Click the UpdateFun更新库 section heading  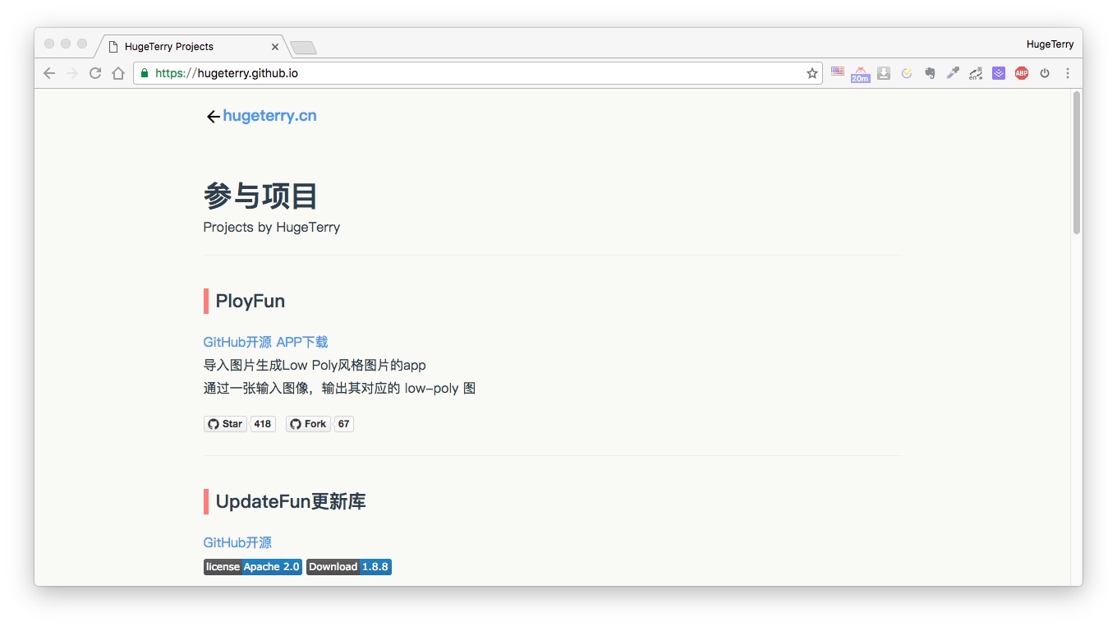coord(291,501)
